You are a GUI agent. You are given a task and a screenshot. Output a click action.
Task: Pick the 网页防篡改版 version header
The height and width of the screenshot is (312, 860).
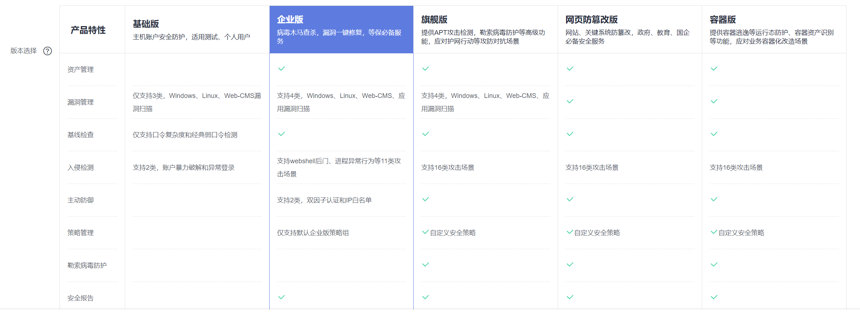[630, 30]
